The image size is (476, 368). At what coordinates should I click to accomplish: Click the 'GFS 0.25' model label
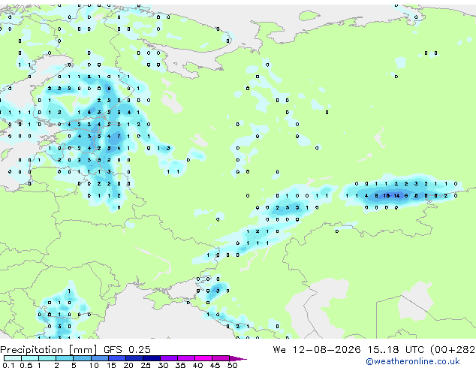coord(127,350)
